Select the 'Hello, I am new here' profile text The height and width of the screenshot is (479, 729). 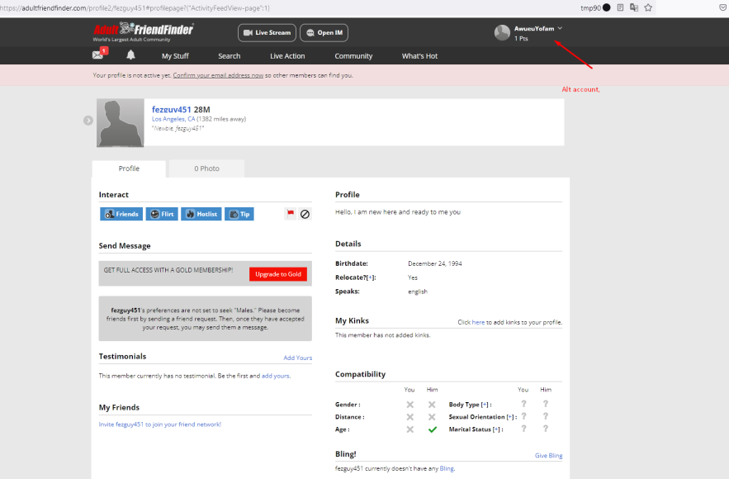[397, 211]
